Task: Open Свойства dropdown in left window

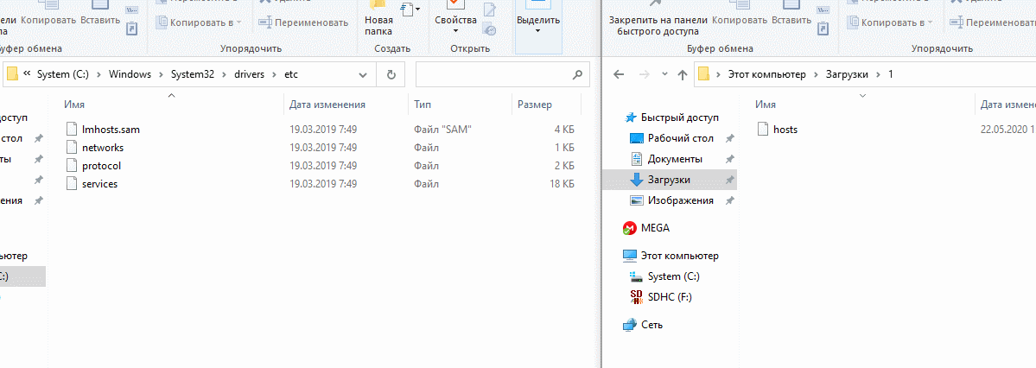Action: (x=455, y=24)
